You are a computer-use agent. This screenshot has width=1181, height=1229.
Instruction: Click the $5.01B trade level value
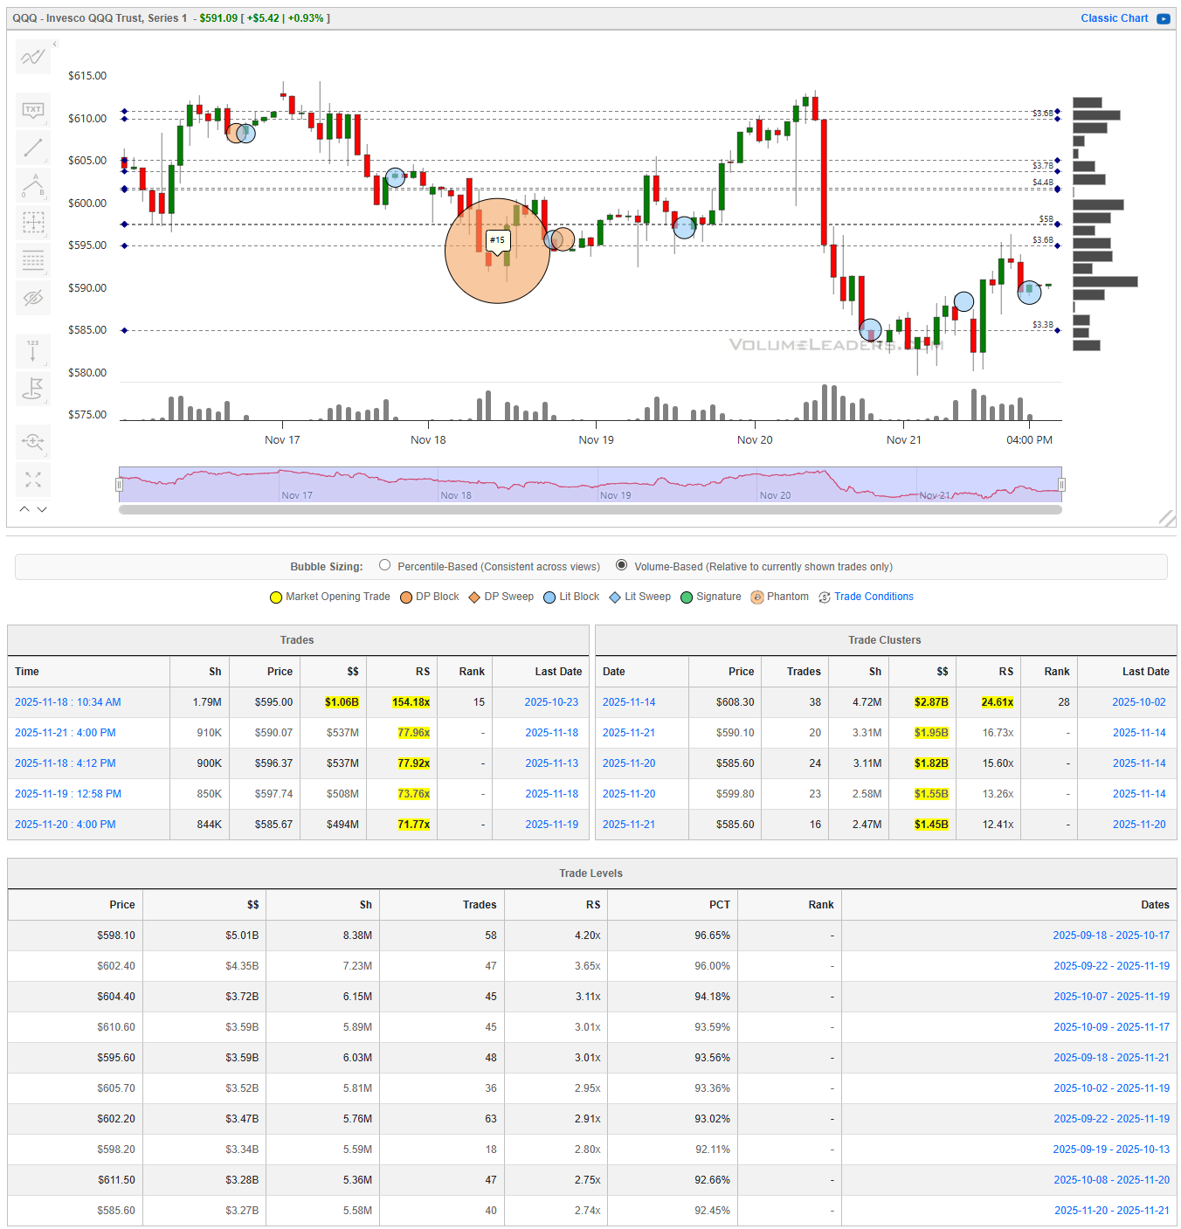pyautogui.click(x=242, y=936)
